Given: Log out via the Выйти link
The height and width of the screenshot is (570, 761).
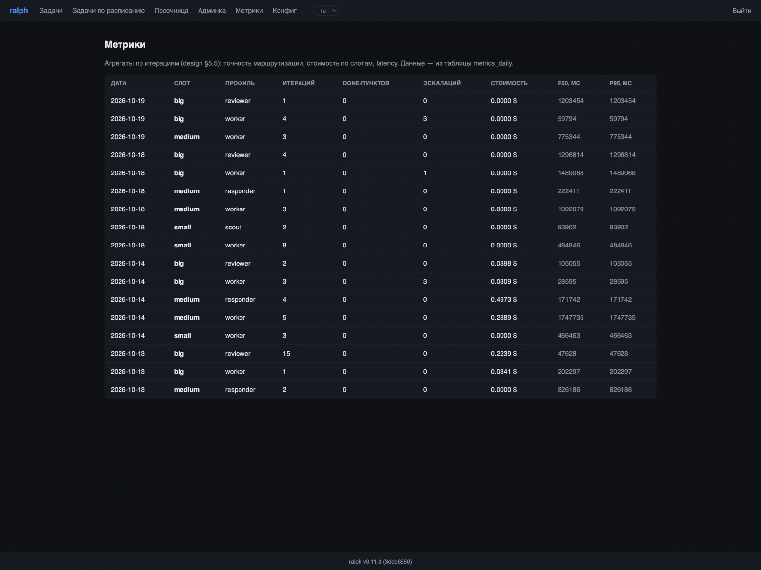Looking at the screenshot, I should tap(741, 11).
